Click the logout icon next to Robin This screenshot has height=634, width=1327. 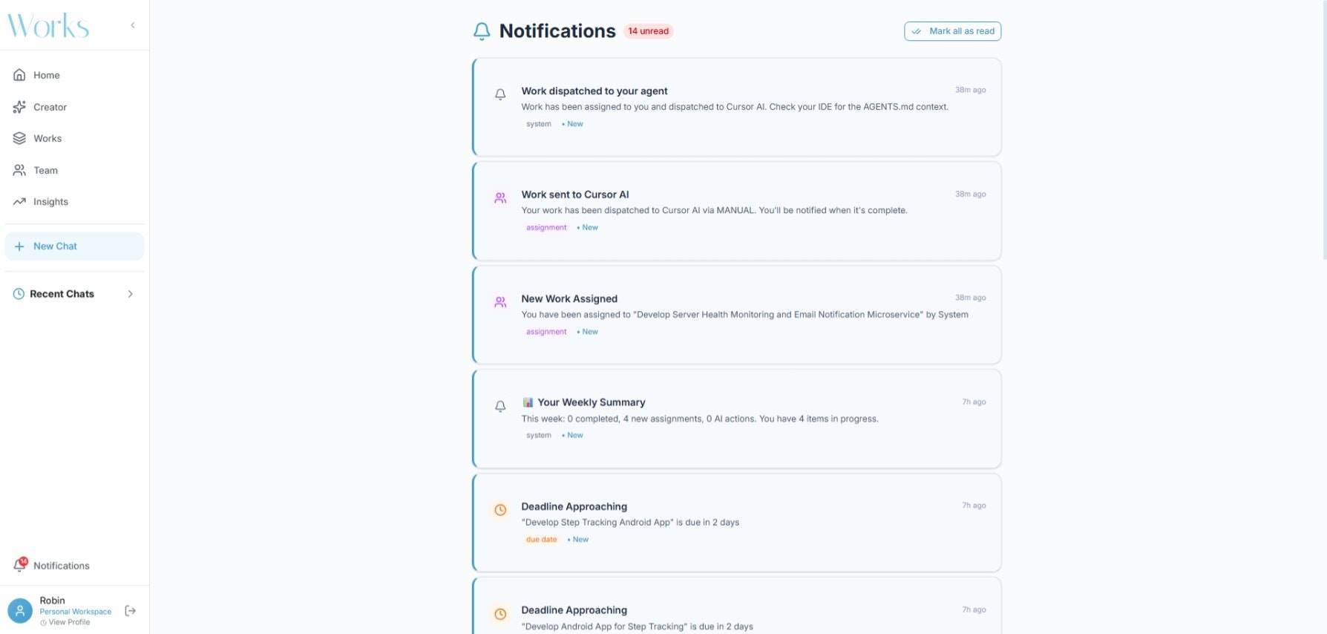coord(131,610)
